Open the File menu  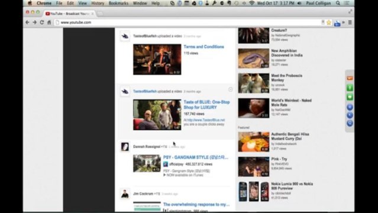point(59,3)
